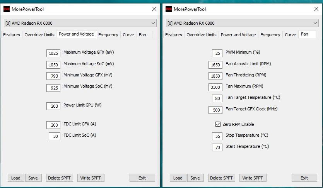Click the Maximum Voltage SoC field (1050)
This screenshot has width=323, height=188.
tap(53, 65)
